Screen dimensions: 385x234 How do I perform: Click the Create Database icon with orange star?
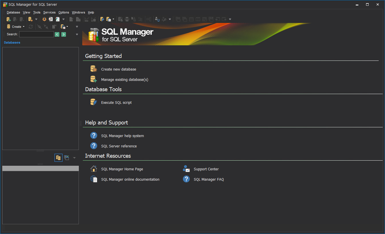click(30, 19)
